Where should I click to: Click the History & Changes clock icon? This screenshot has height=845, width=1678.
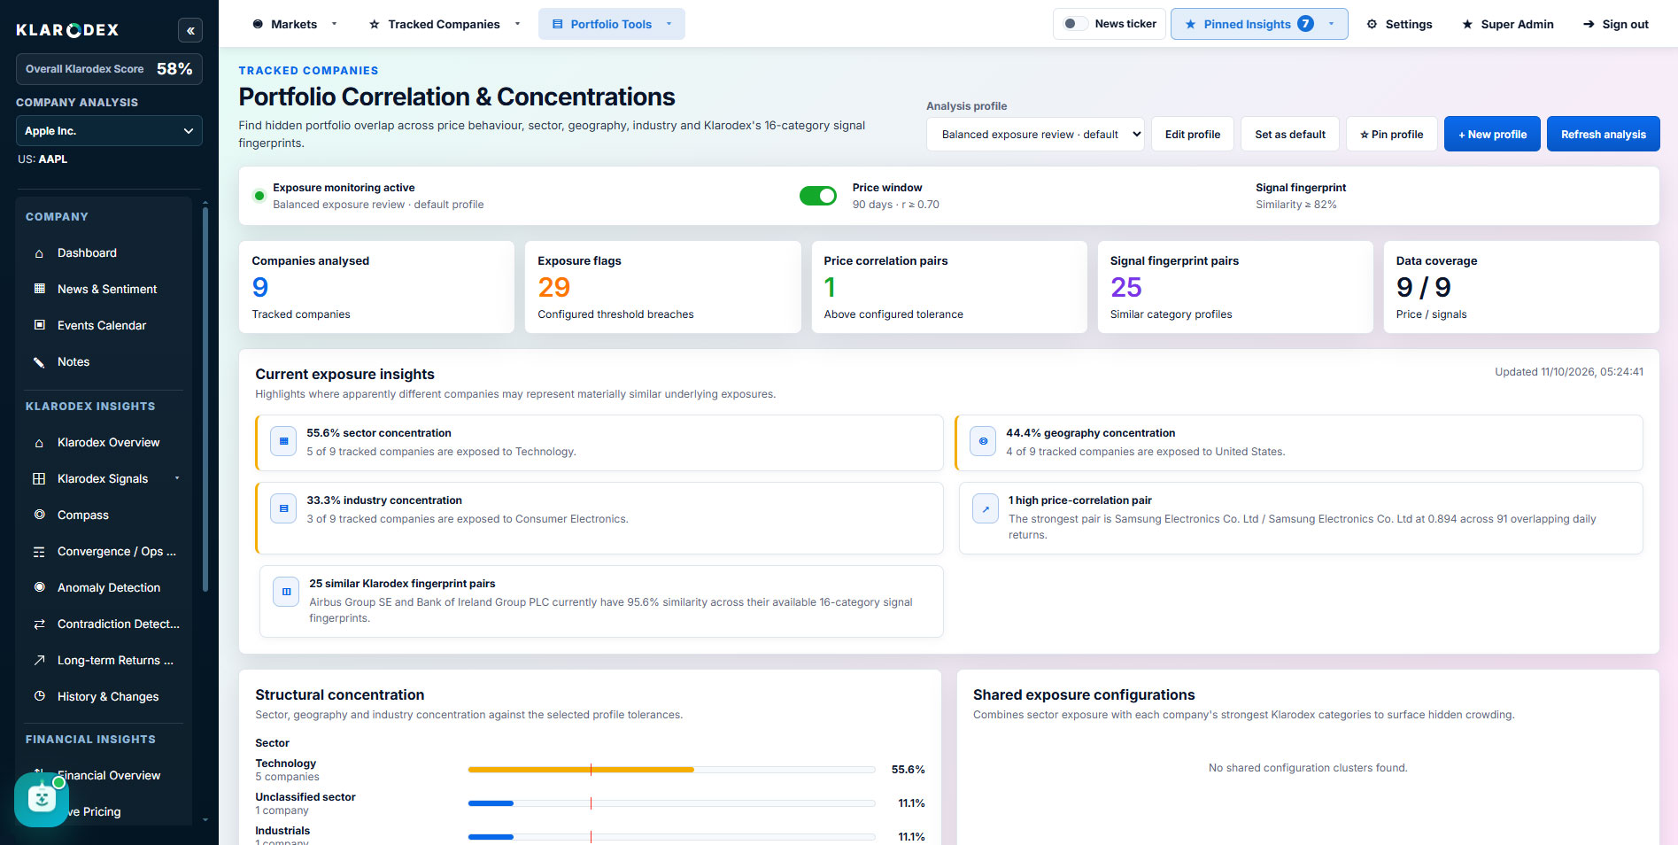coord(39,696)
